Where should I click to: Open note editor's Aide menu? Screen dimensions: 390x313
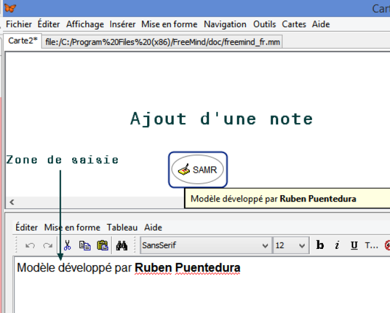point(153,228)
